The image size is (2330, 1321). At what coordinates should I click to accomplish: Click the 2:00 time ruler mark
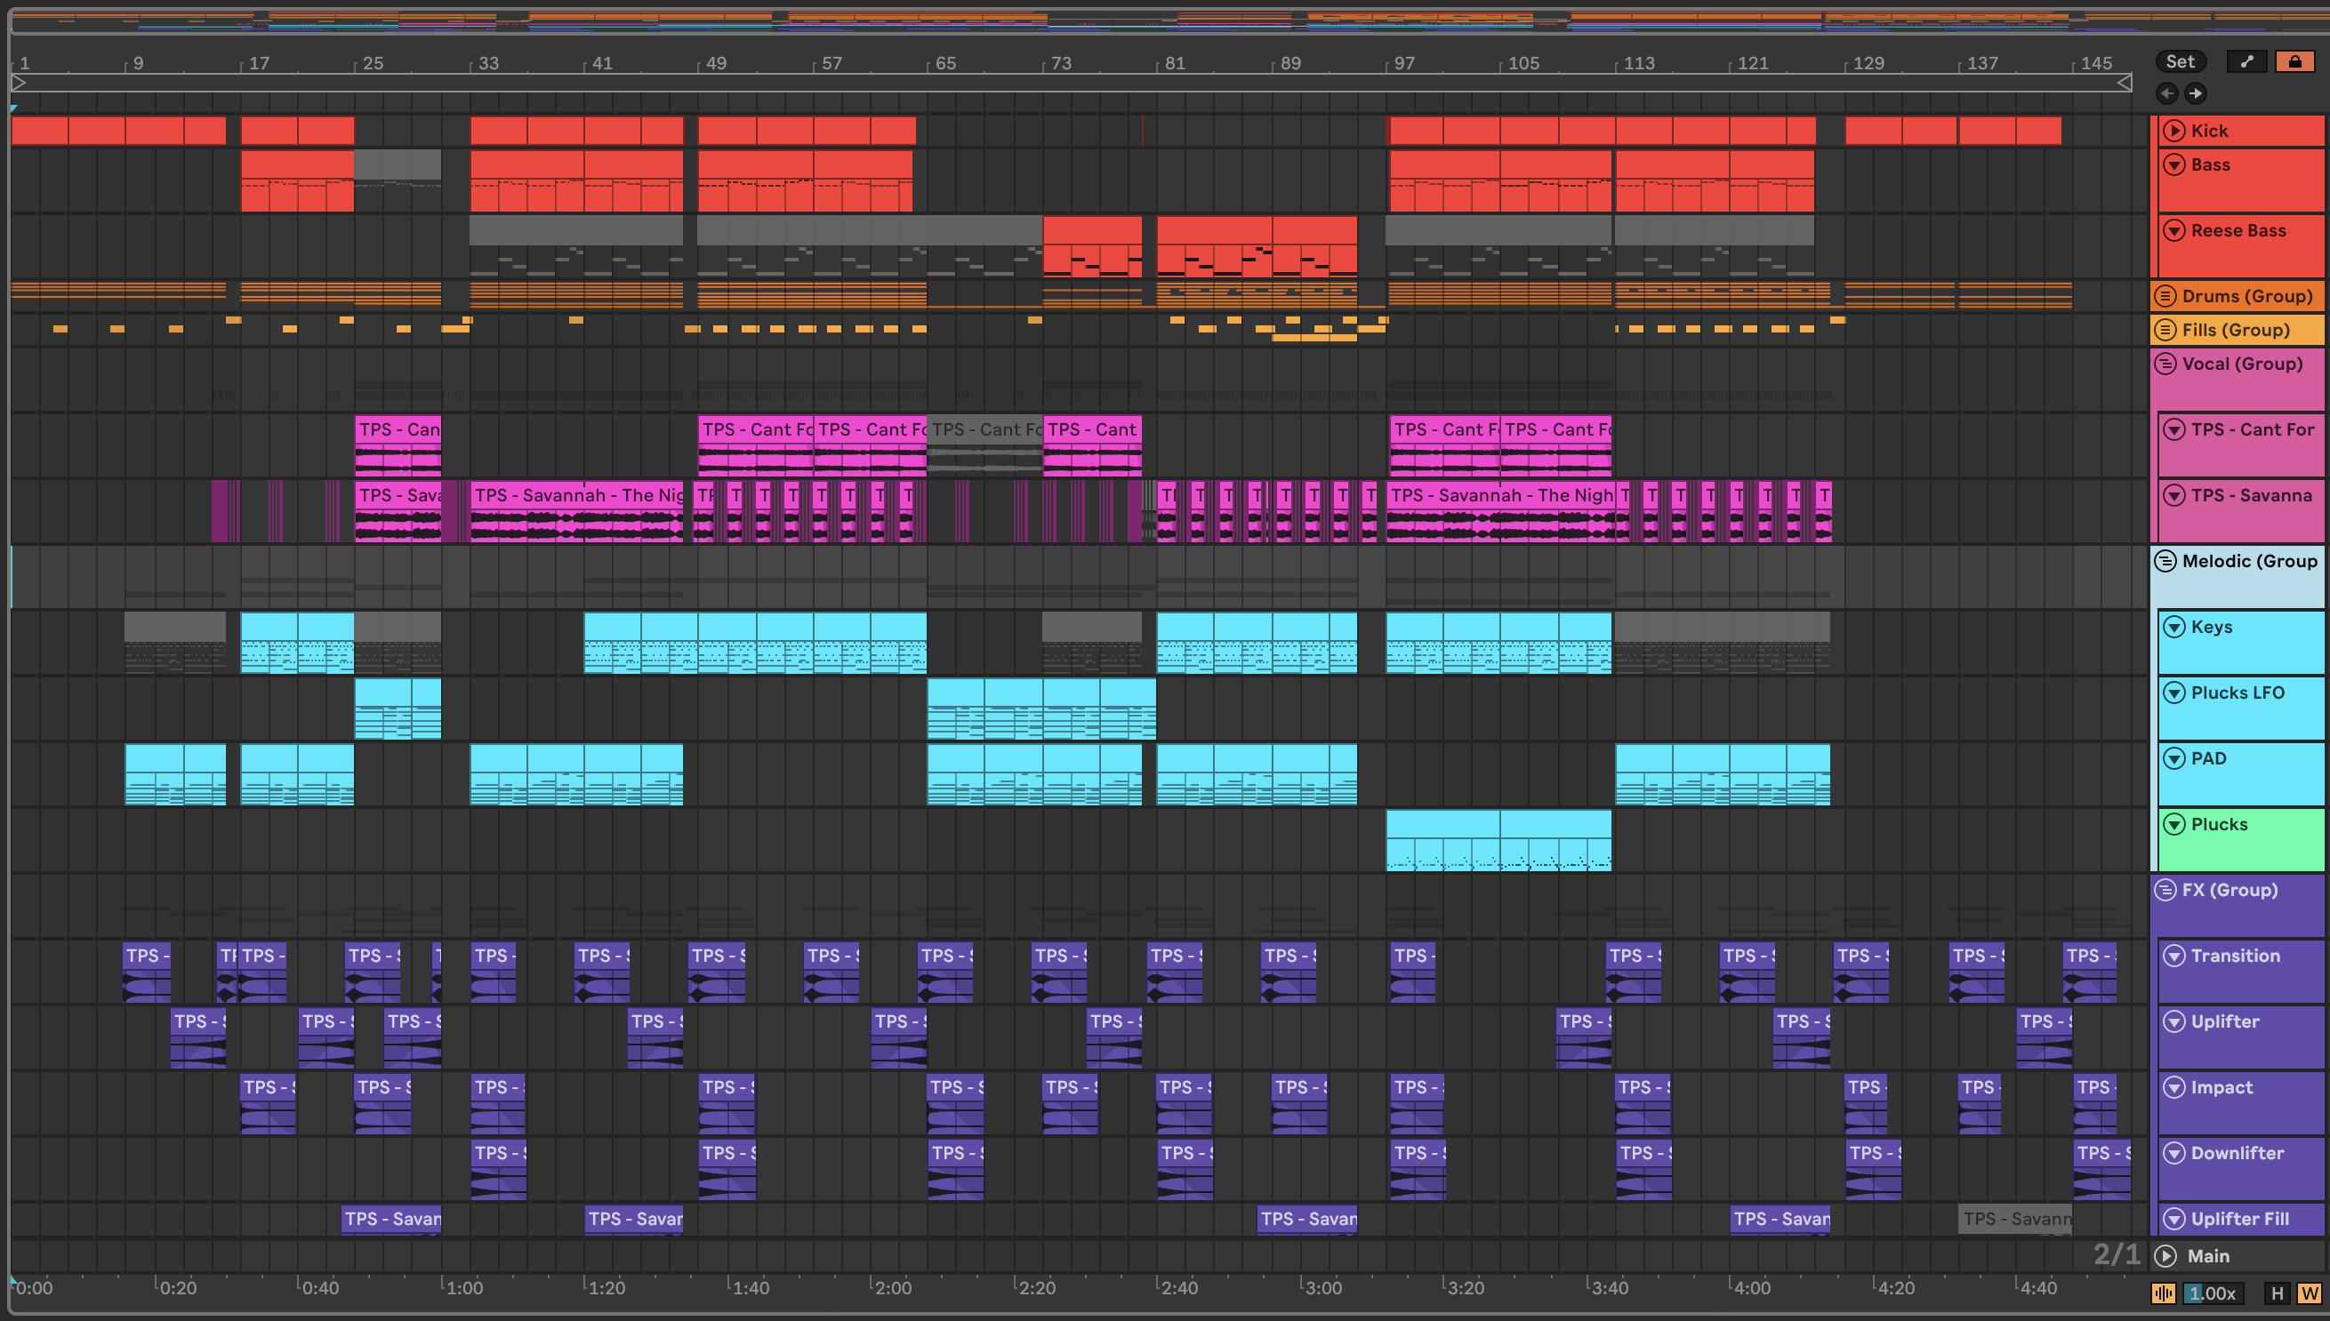tap(892, 1288)
